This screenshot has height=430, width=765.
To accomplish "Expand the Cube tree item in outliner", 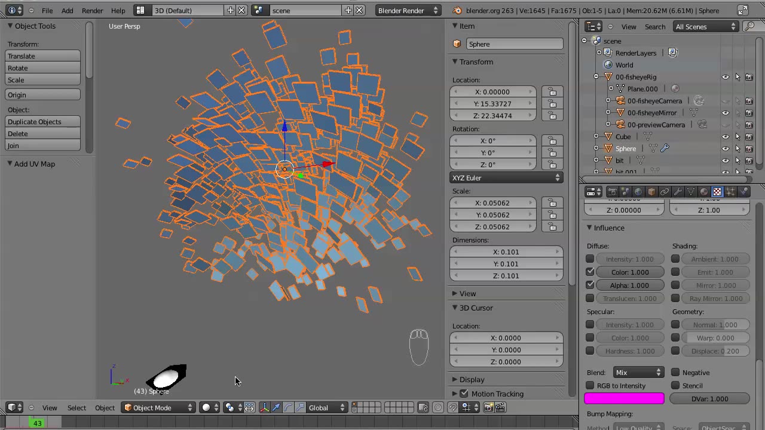I will 596,137.
